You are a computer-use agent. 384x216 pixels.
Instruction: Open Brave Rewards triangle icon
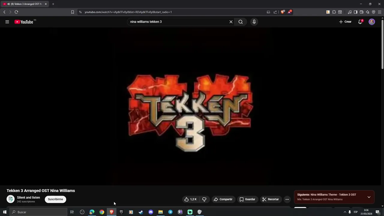tap(289, 12)
